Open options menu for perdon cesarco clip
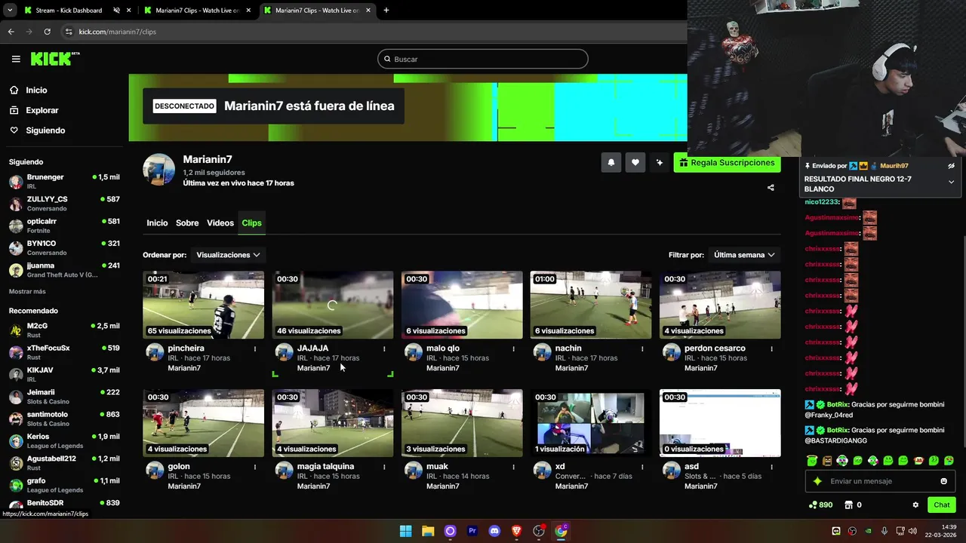966x543 pixels. click(x=771, y=348)
